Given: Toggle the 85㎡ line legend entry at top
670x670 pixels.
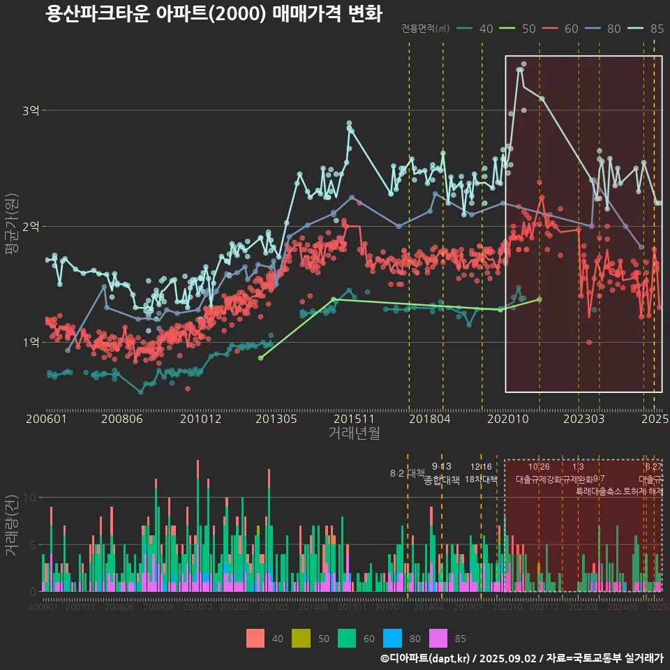Looking at the screenshot, I should tap(646, 29).
